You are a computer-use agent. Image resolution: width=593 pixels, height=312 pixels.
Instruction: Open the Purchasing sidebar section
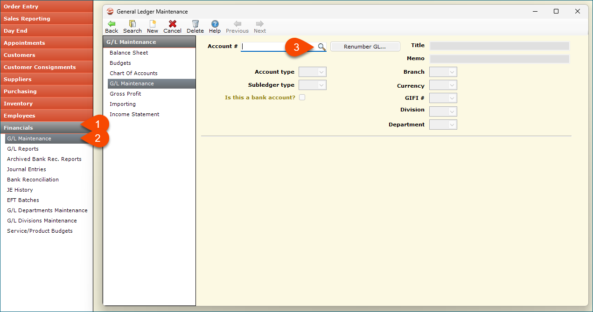[47, 91]
